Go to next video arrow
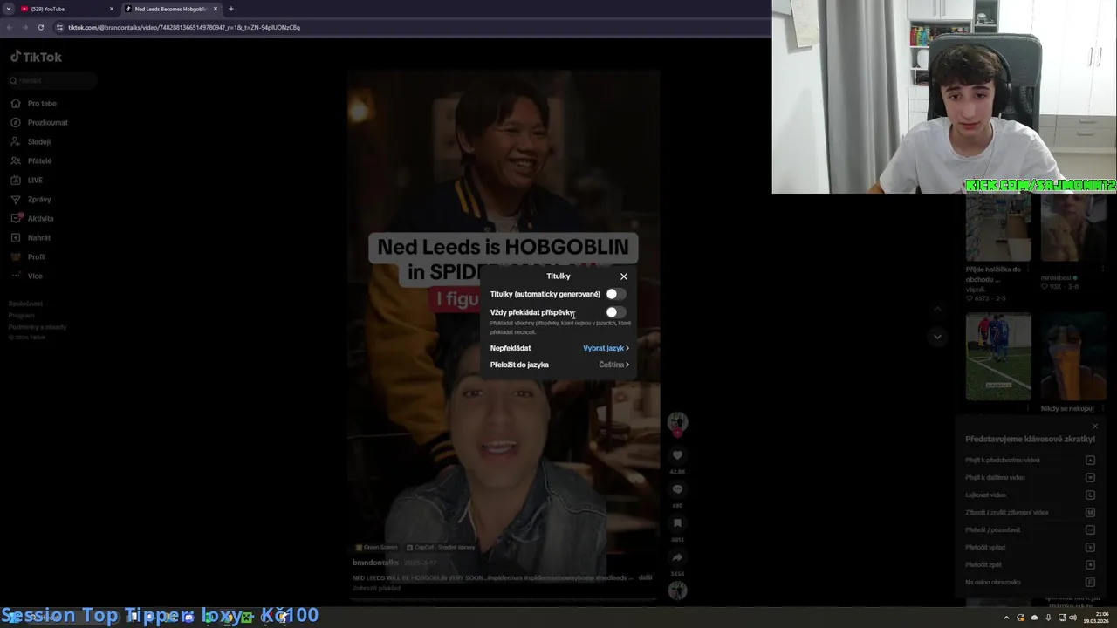 pyautogui.click(x=937, y=337)
